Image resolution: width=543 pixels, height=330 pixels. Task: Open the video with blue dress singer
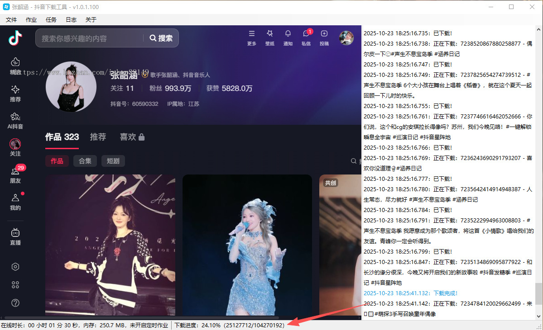[247, 245]
